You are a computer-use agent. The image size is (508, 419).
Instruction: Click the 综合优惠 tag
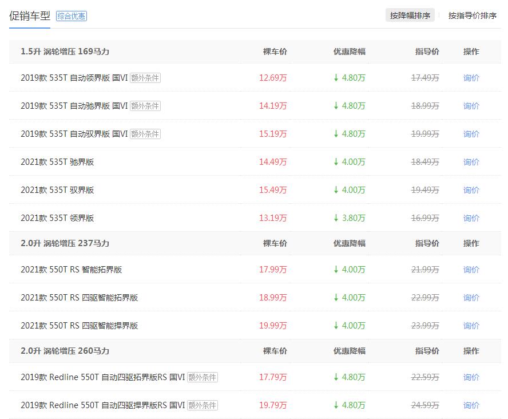(72, 16)
